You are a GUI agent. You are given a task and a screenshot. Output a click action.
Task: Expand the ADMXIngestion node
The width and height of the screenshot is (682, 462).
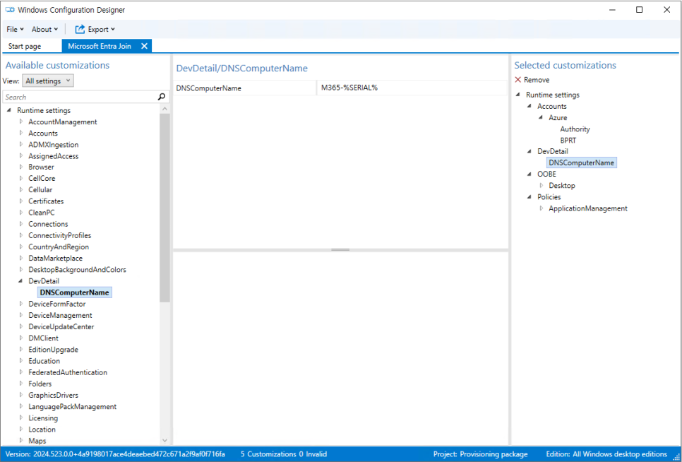(x=21, y=144)
